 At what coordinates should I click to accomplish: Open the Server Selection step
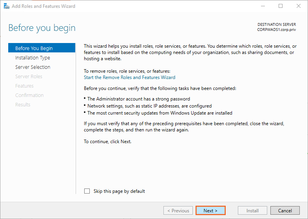33,67
